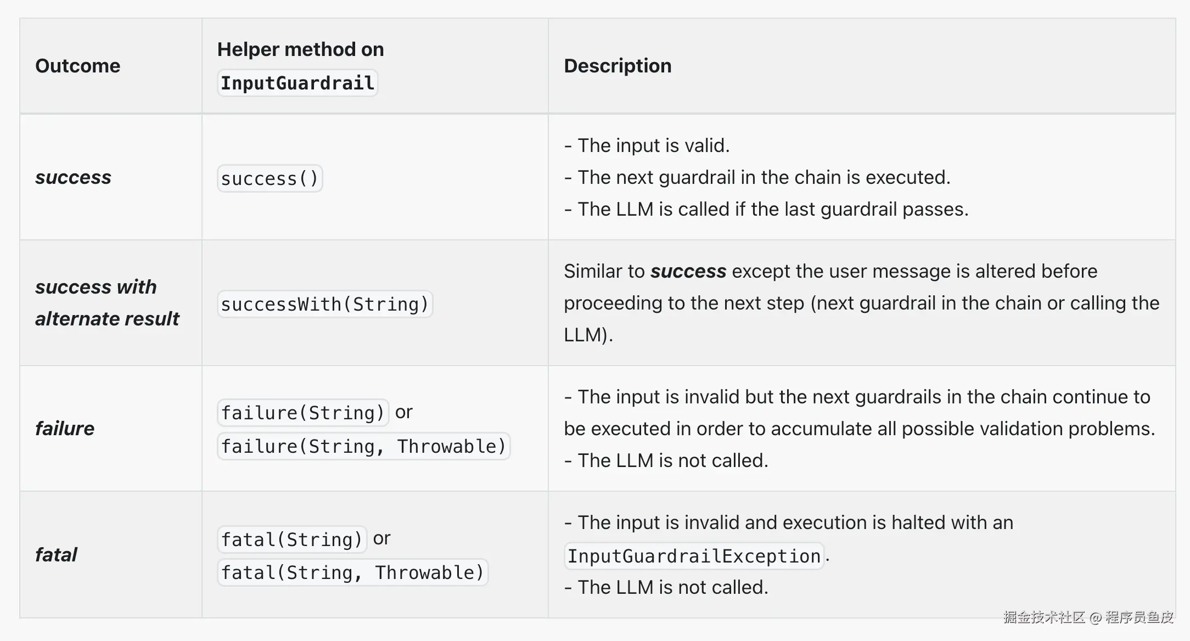Click the success() code snippet
The image size is (1190, 641).
(x=270, y=178)
